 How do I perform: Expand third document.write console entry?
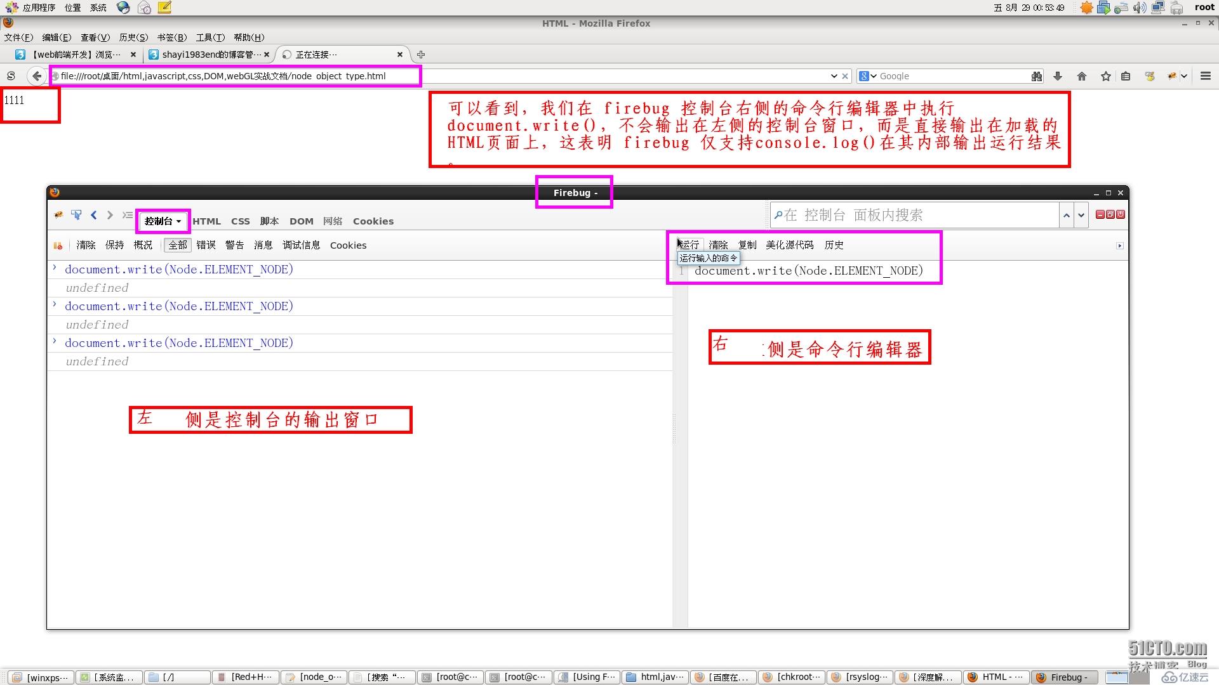point(55,342)
